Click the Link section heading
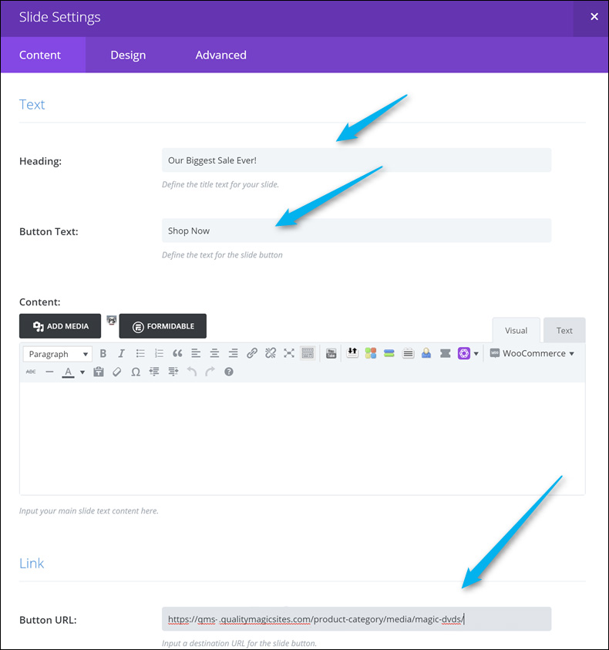The height and width of the screenshot is (650, 609). pyautogui.click(x=32, y=564)
